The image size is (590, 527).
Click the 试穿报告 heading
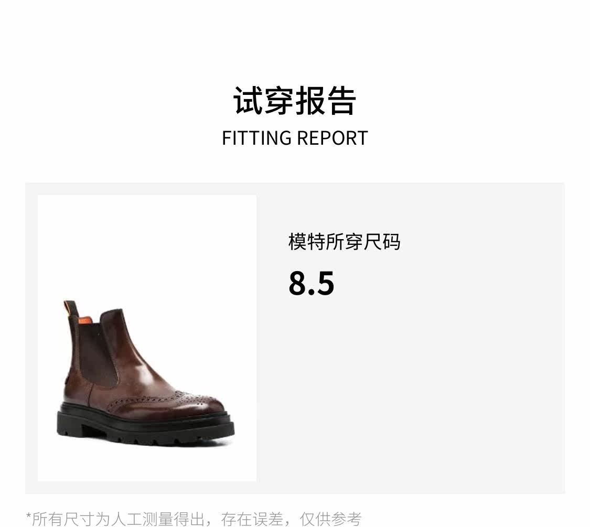[295, 101]
